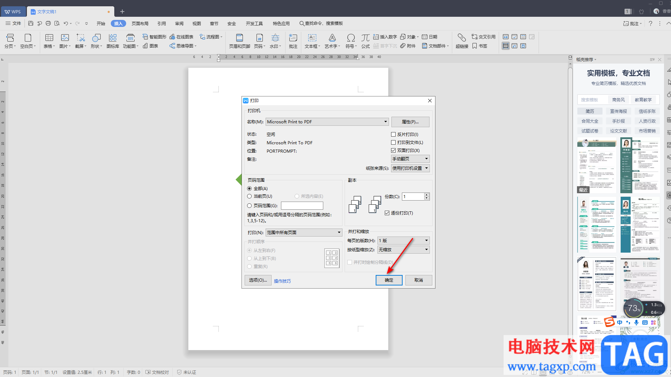Viewport: 671px width, 377px height.
Task: Click the Properties (属性) button
Action: tap(410, 122)
